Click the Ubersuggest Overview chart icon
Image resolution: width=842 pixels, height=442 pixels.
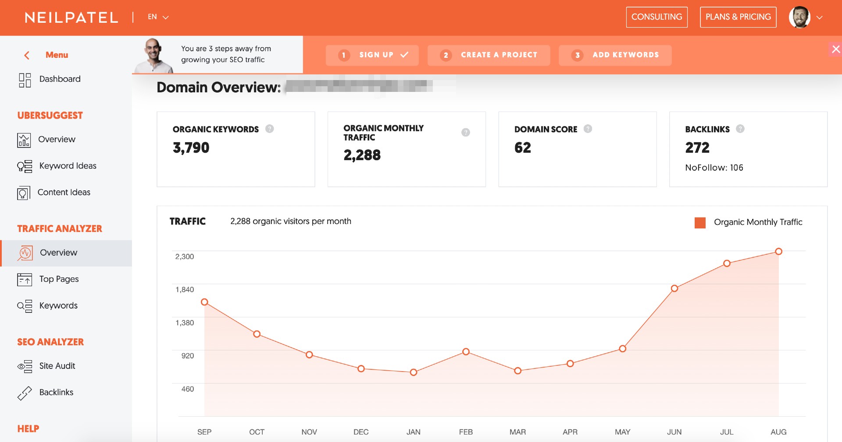click(24, 140)
